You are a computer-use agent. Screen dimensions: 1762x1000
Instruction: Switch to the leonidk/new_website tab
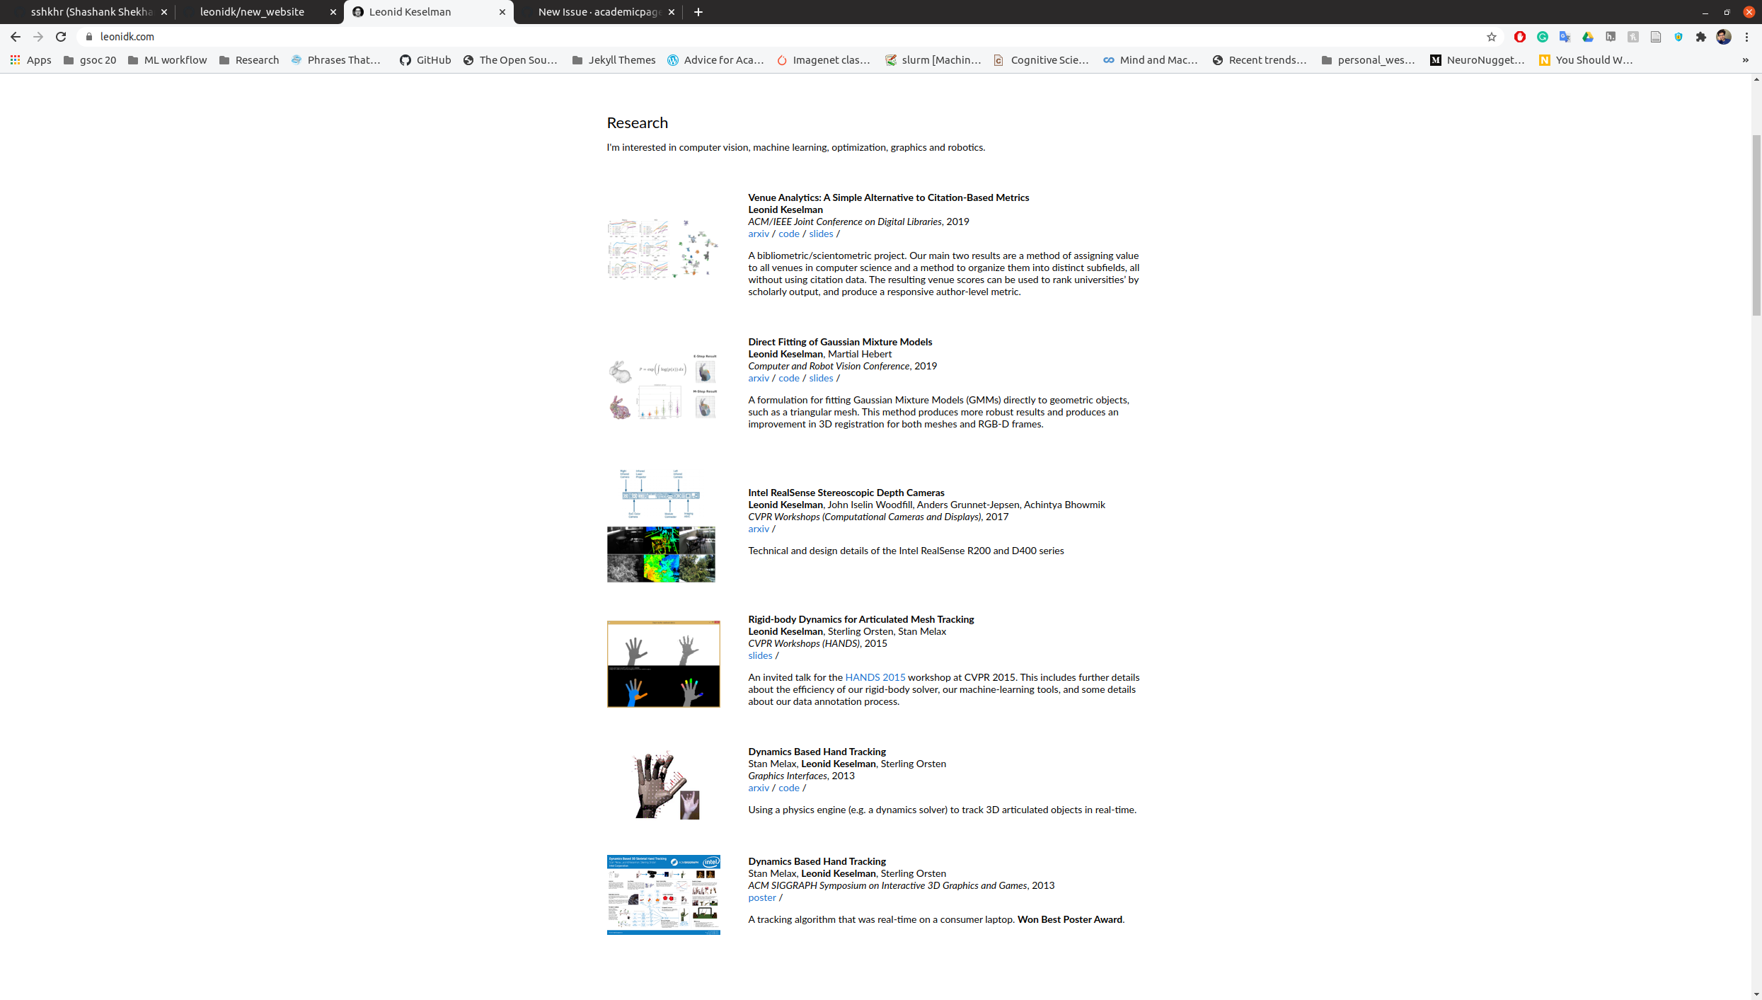point(252,11)
